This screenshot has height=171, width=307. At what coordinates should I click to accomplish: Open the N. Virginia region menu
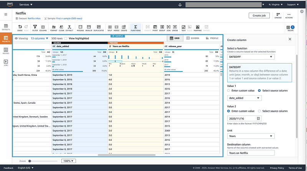click(276, 5)
